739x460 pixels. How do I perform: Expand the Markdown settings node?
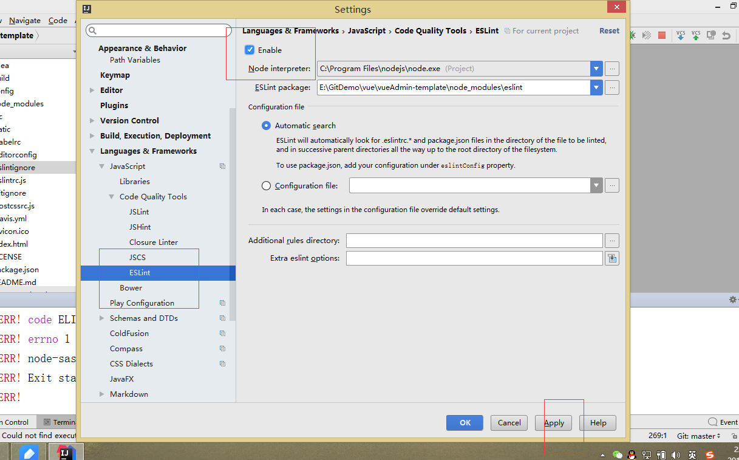pos(102,394)
